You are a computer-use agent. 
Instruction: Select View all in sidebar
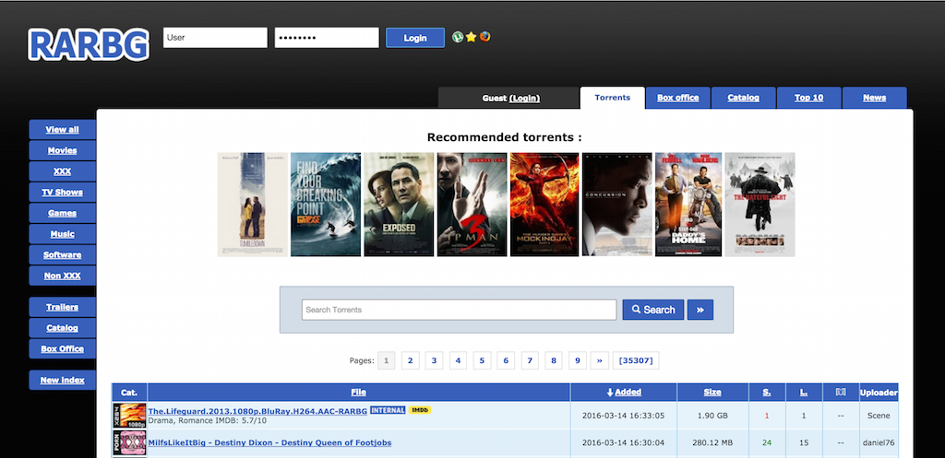click(62, 129)
